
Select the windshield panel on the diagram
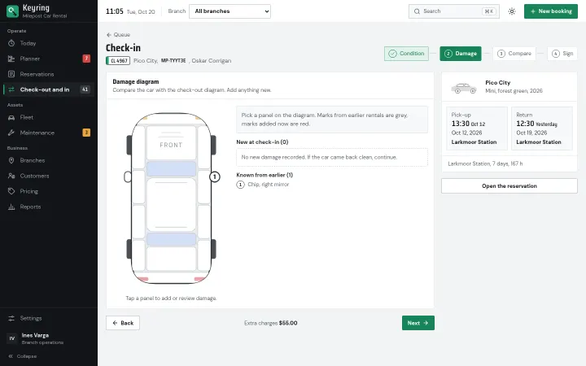[171, 169]
